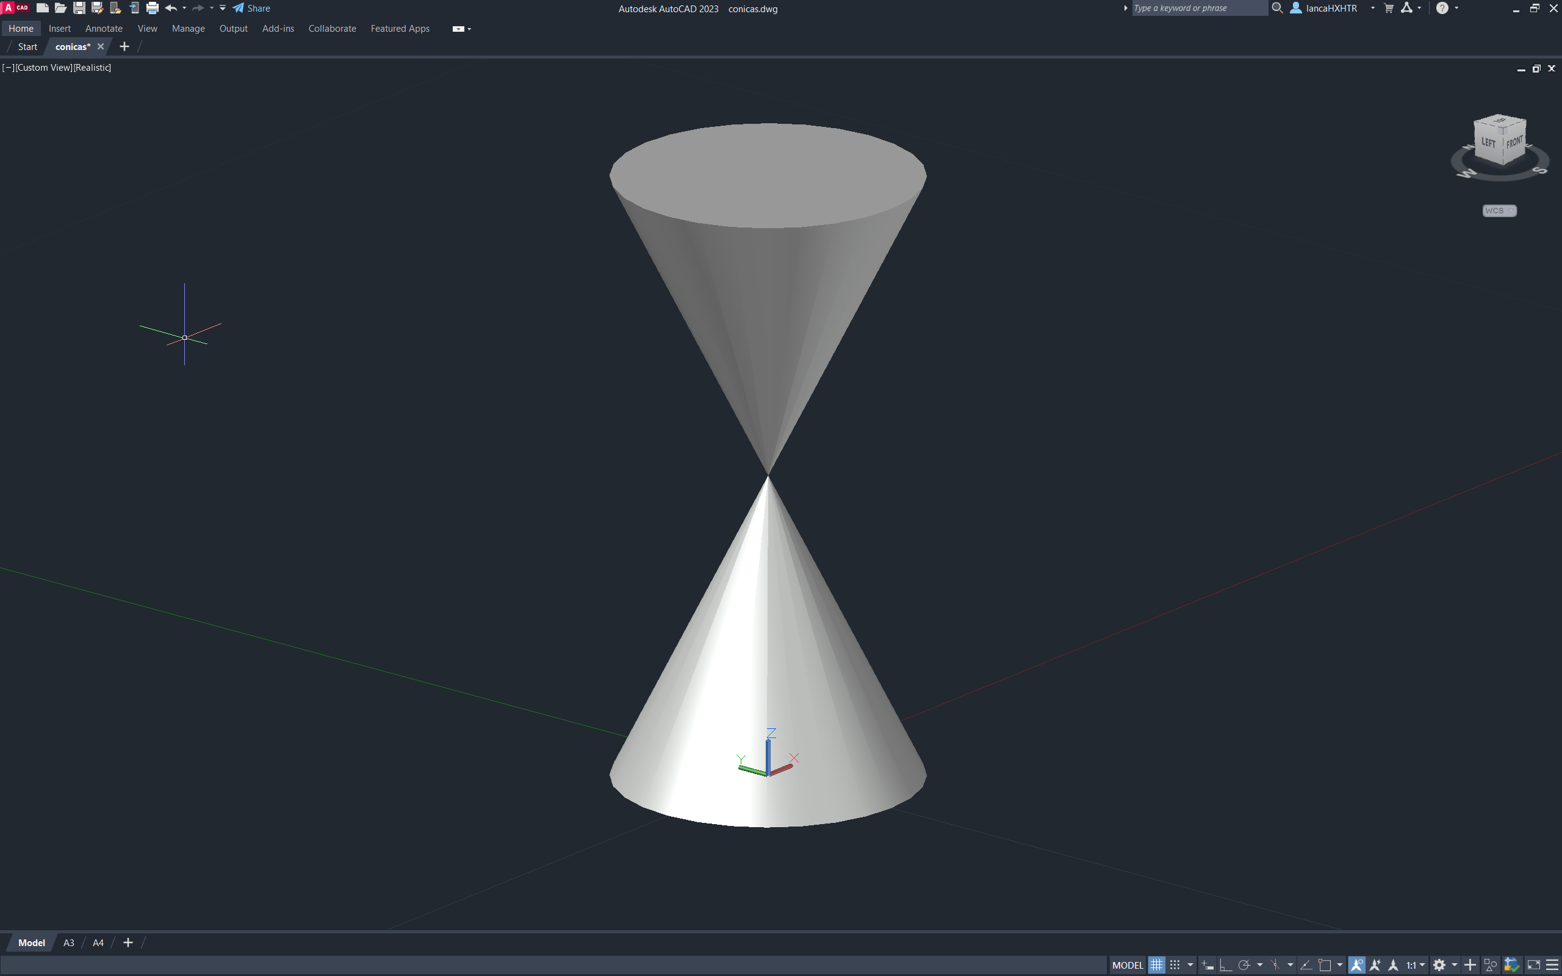Click the Open from Web & Mobile icon
1562x976 pixels.
pyautogui.click(x=115, y=9)
